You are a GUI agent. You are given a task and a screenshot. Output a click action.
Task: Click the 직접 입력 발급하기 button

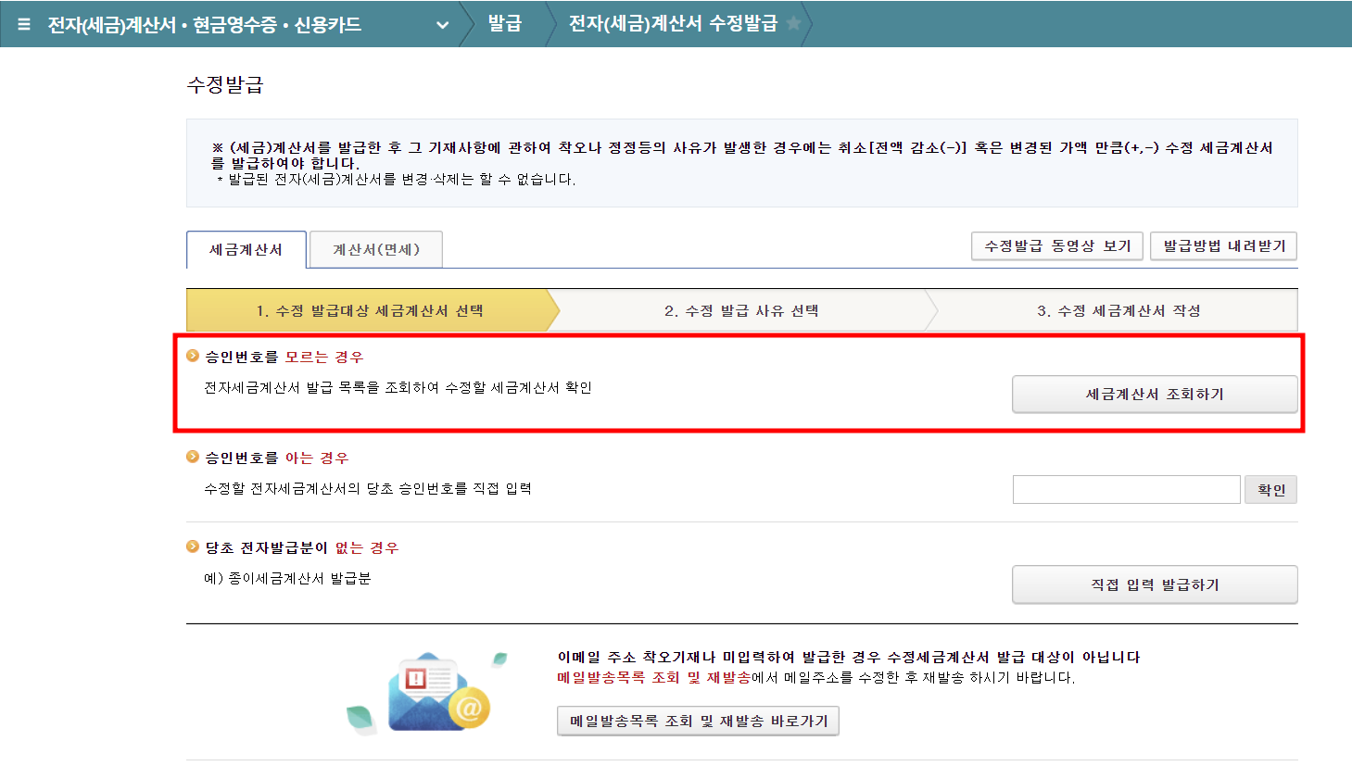click(1154, 584)
